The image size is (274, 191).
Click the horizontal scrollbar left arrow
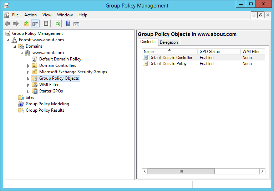pyautogui.click(x=145, y=171)
